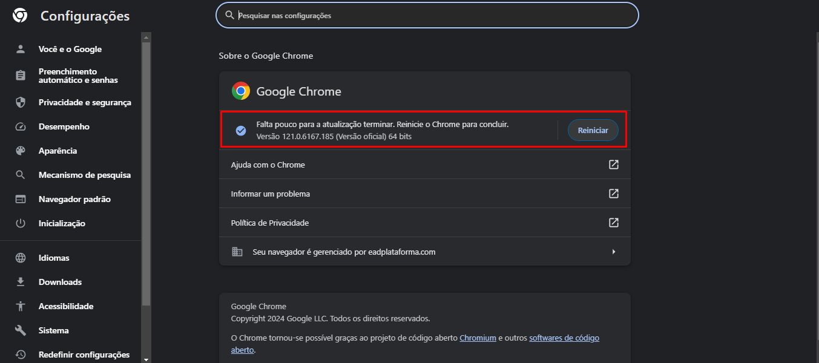The image size is (819, 363).
Task: Click the search magnifier icon in settings search
Action: click(x=229, y=15)
